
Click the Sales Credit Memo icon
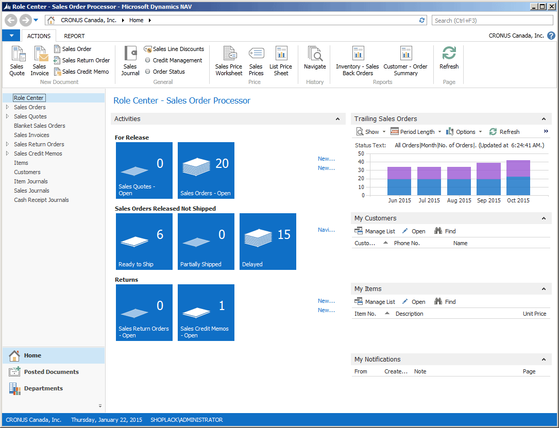57,72
